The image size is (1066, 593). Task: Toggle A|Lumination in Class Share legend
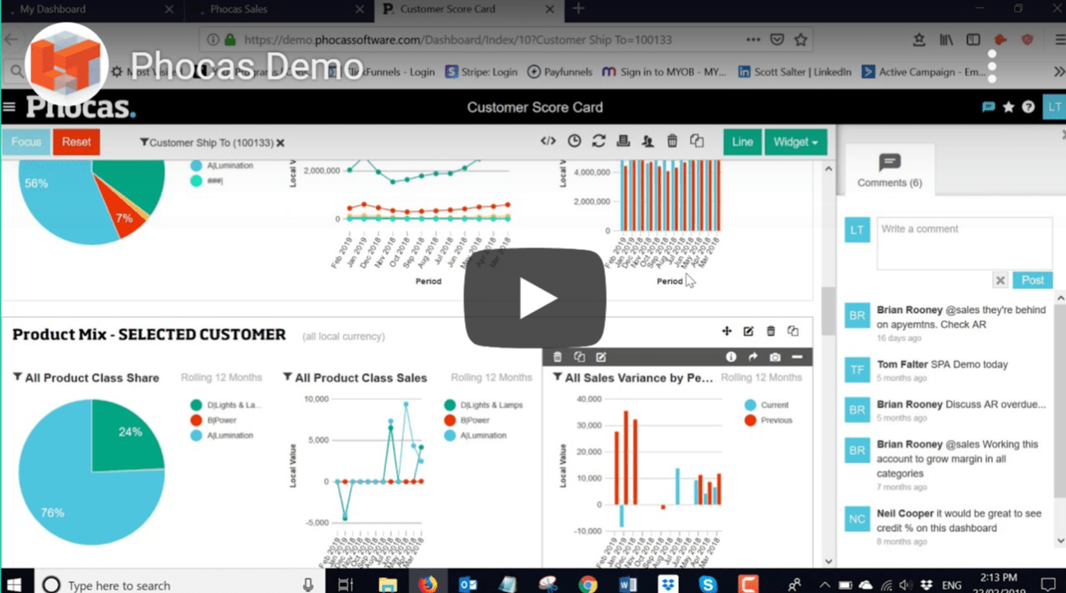click(x=222, y=435)
